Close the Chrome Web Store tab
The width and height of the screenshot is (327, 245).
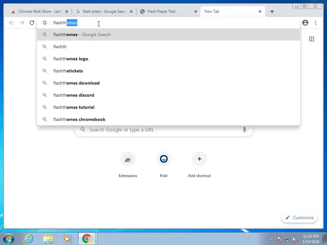click(x=67, y=11)
